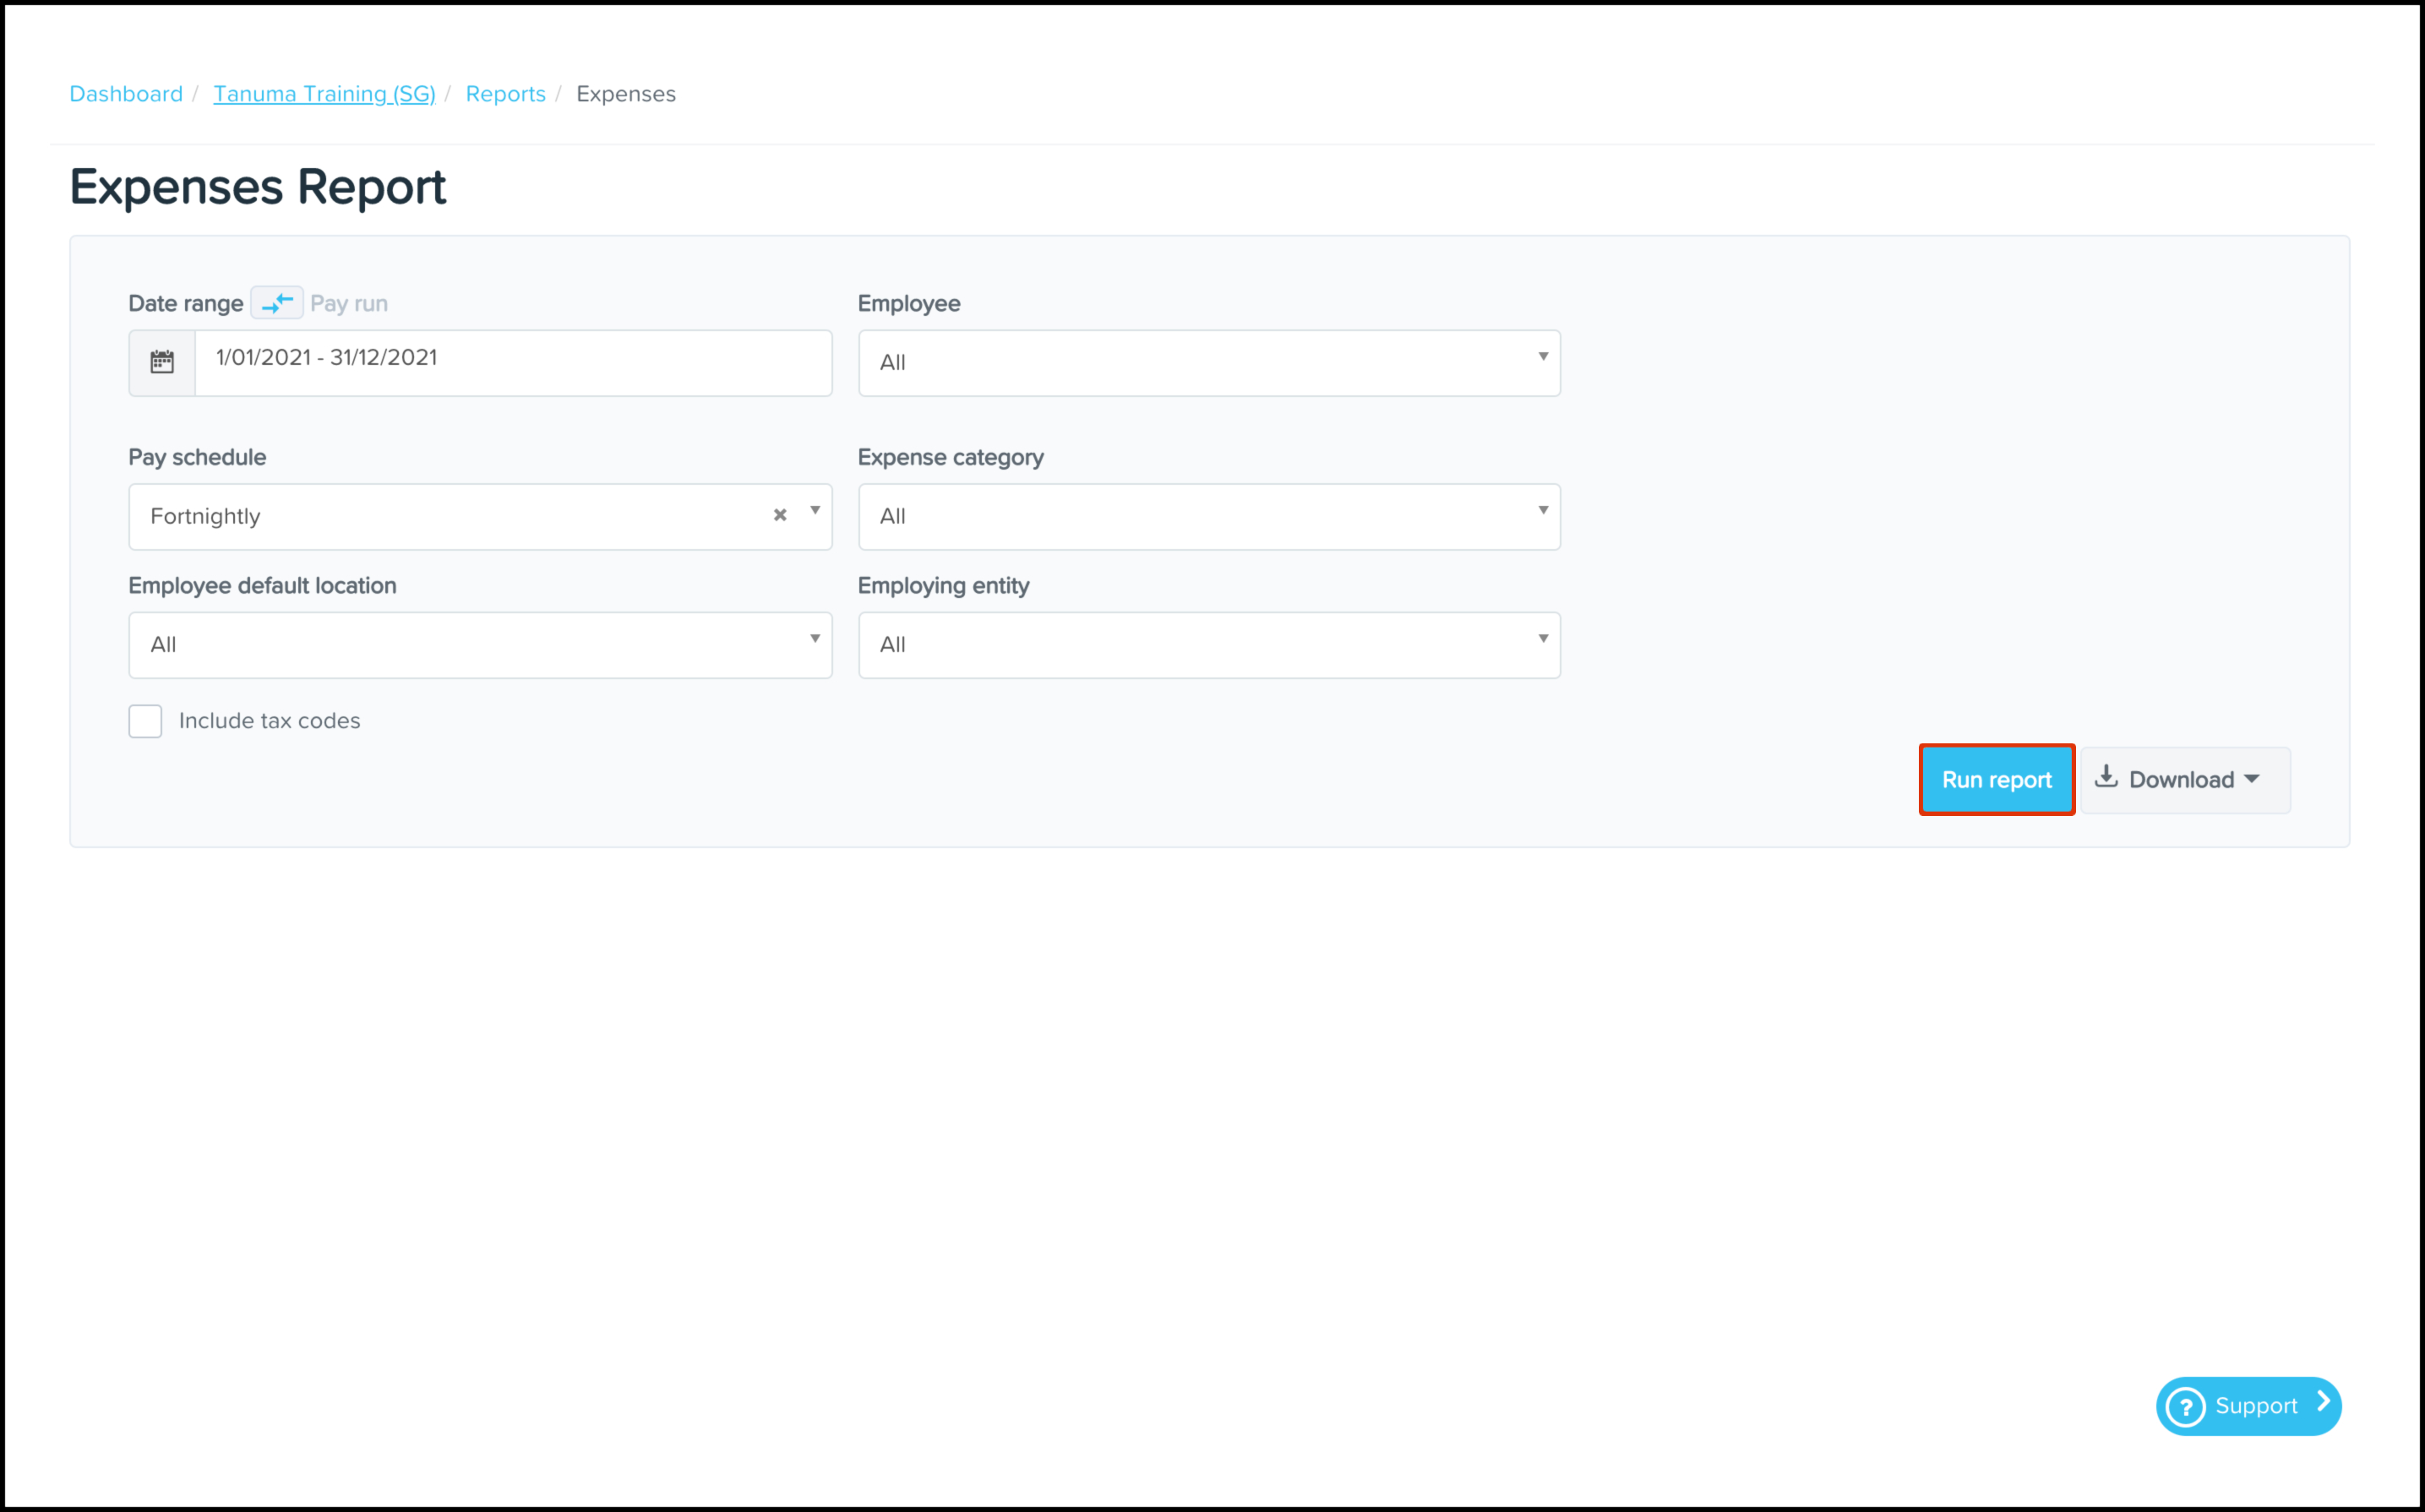Expand the Employing entity dropdown
The width and height of the screenshot is (2425, 1512).
[x=1208, y=645]
